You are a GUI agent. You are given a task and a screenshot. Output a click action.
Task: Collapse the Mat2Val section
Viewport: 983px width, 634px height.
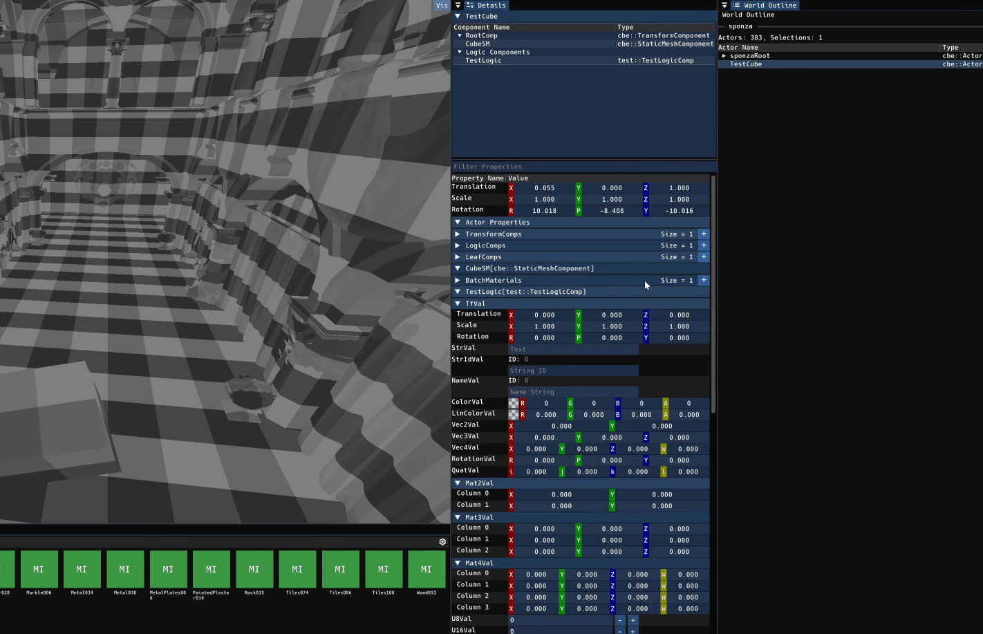458,483
